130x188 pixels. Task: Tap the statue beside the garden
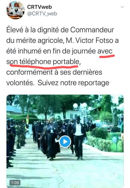click(115, 116)
